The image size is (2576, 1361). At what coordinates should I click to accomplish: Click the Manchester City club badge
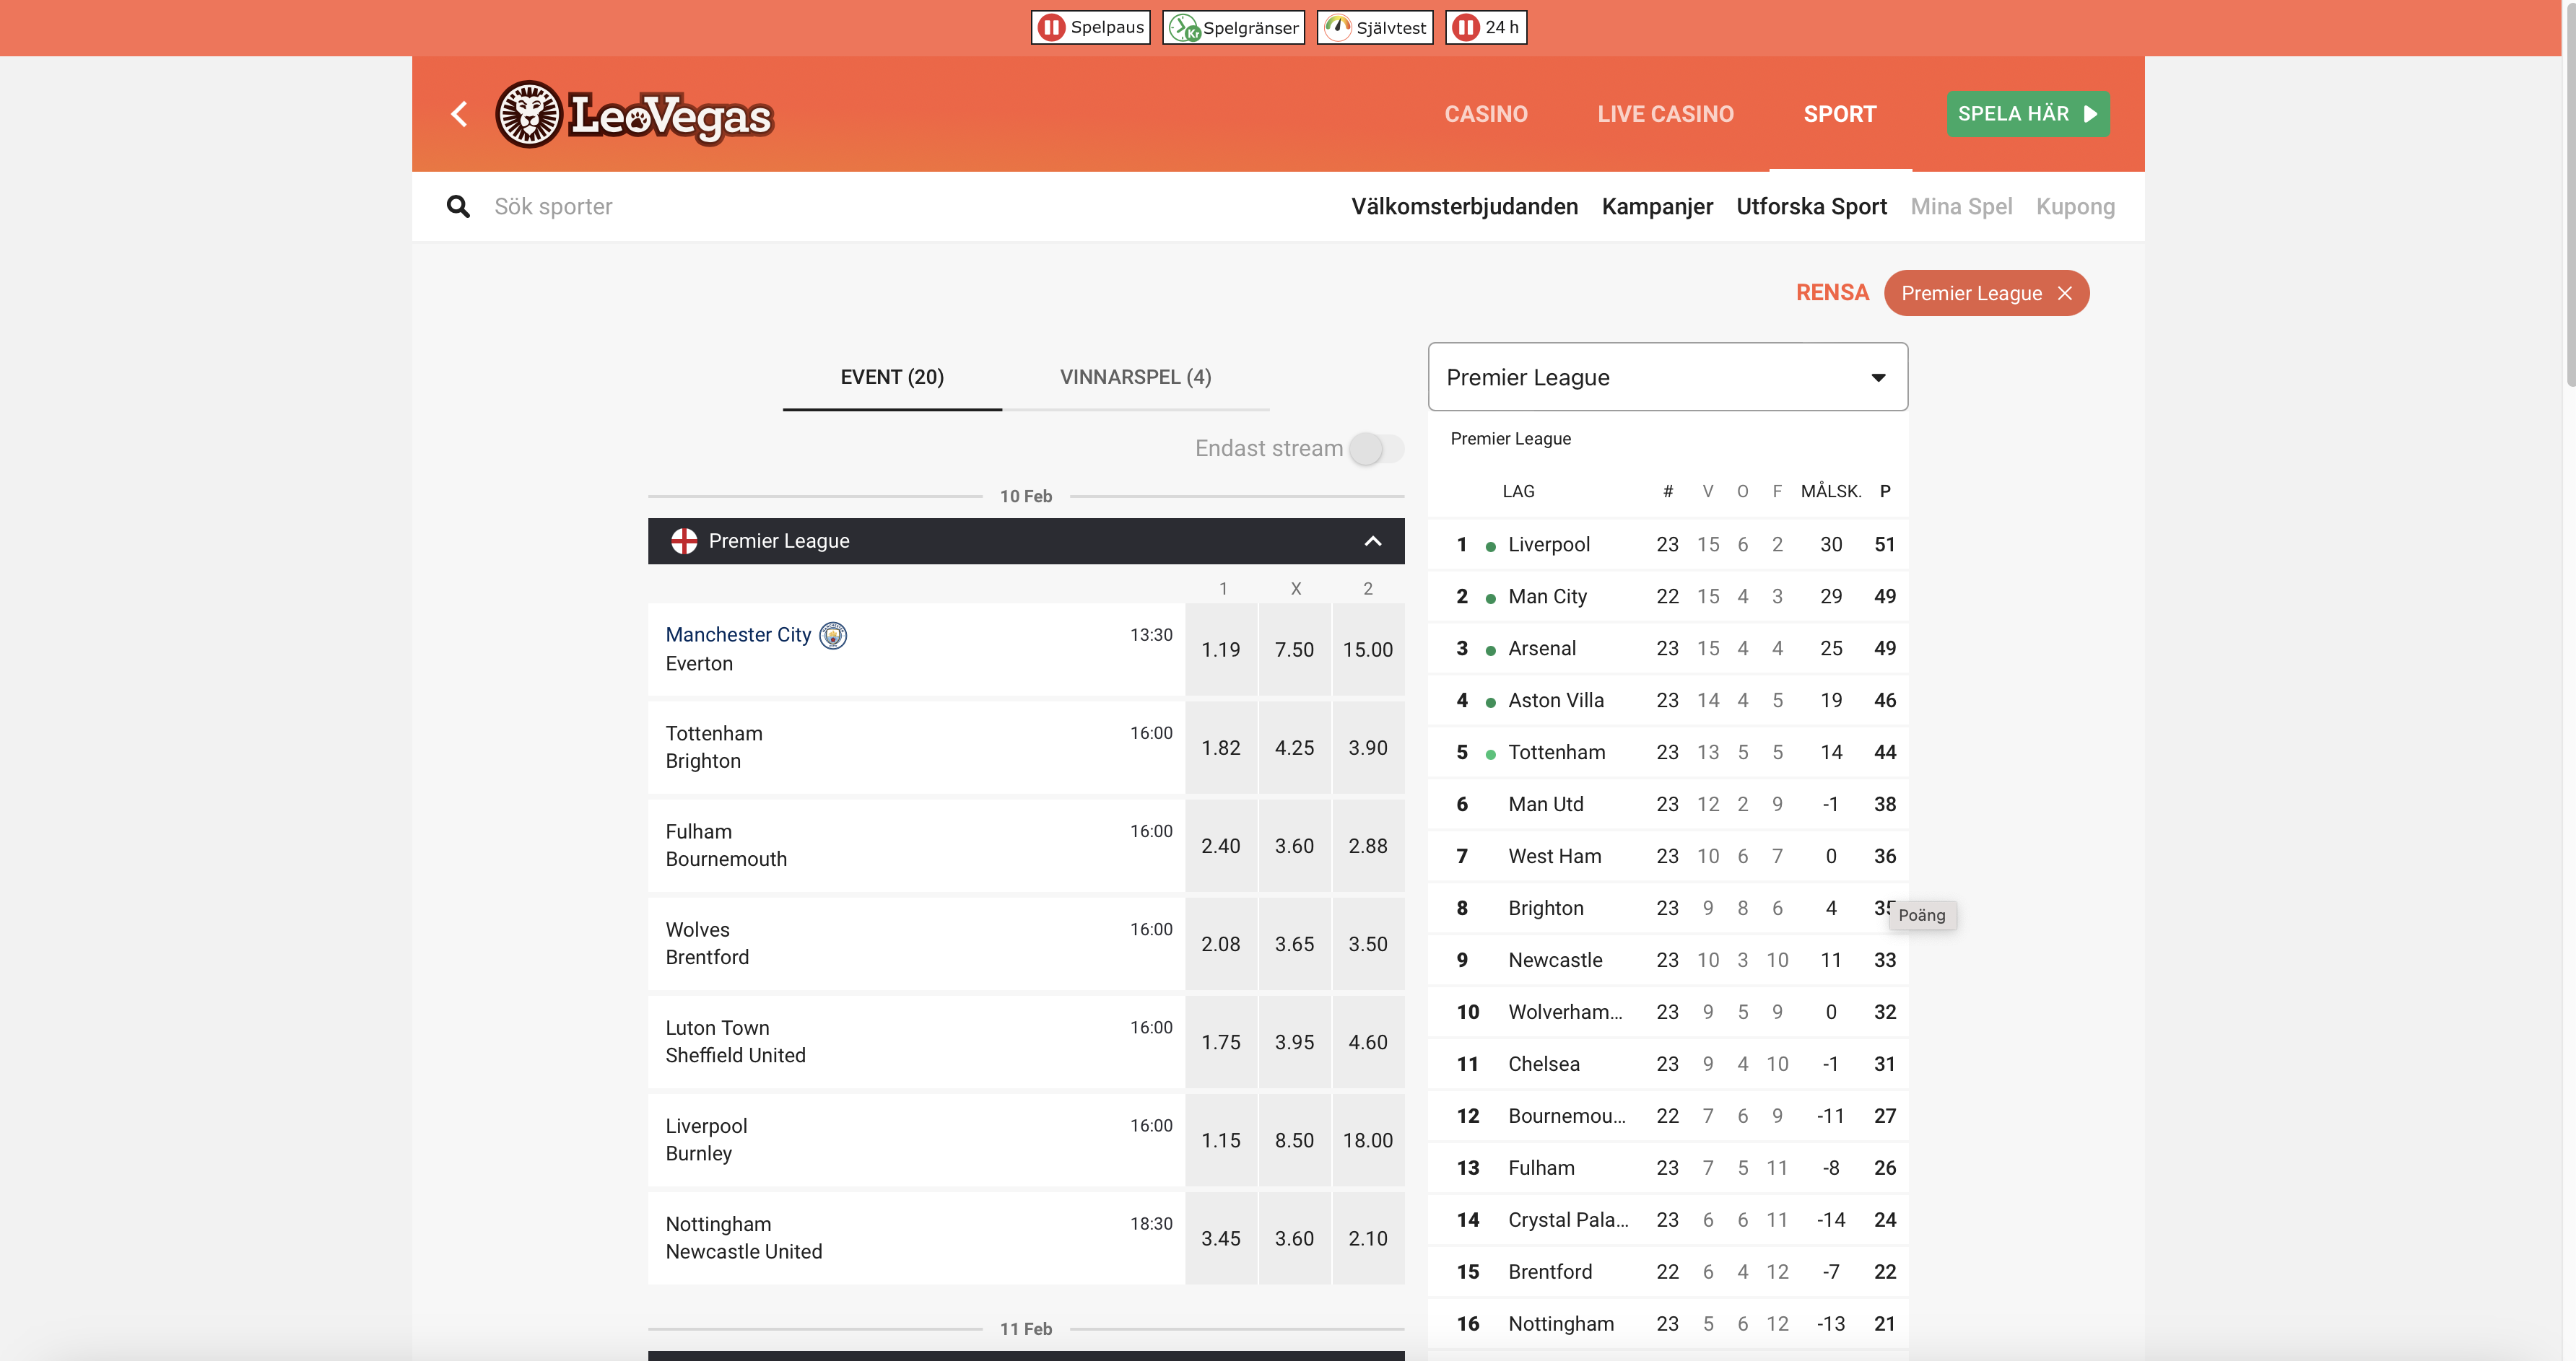[x=832, y=636]
